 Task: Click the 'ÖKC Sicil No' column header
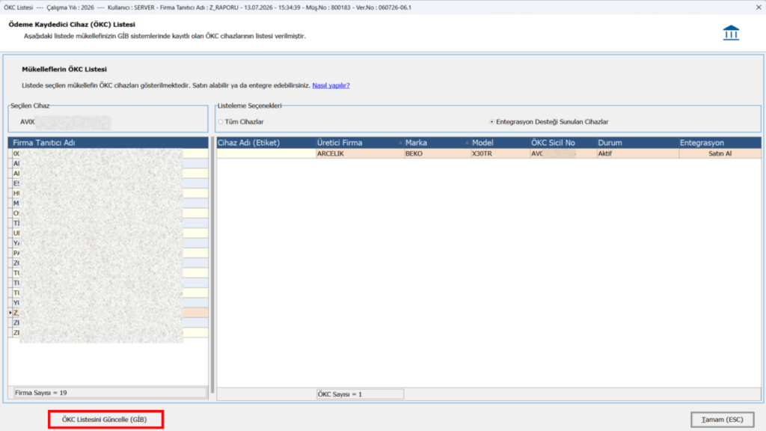coord(563,143)
